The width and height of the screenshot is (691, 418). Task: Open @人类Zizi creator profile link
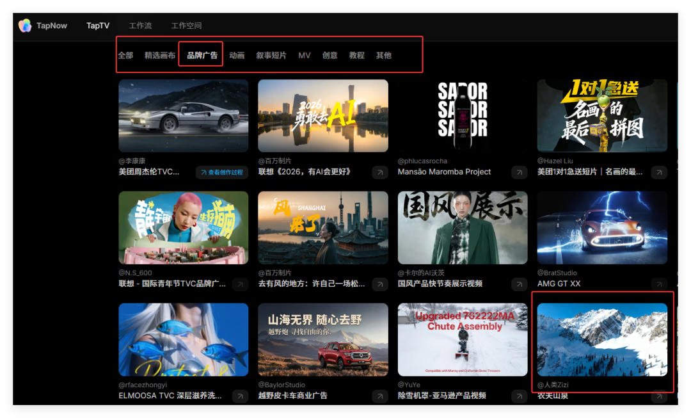click(x=554, y=384)
